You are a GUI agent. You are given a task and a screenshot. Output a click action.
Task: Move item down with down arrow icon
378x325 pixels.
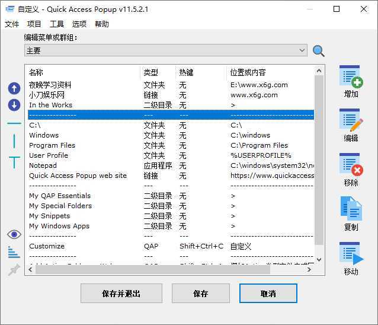[14, 105]
